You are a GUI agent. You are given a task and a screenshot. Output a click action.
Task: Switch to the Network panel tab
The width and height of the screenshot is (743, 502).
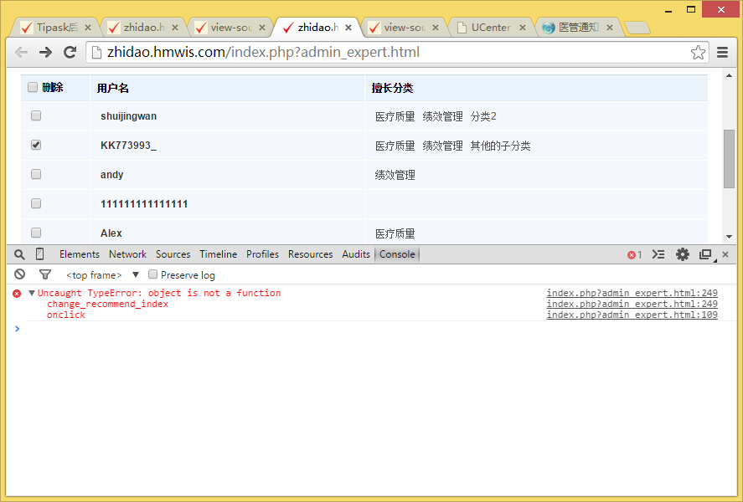[x=127, y=254]
